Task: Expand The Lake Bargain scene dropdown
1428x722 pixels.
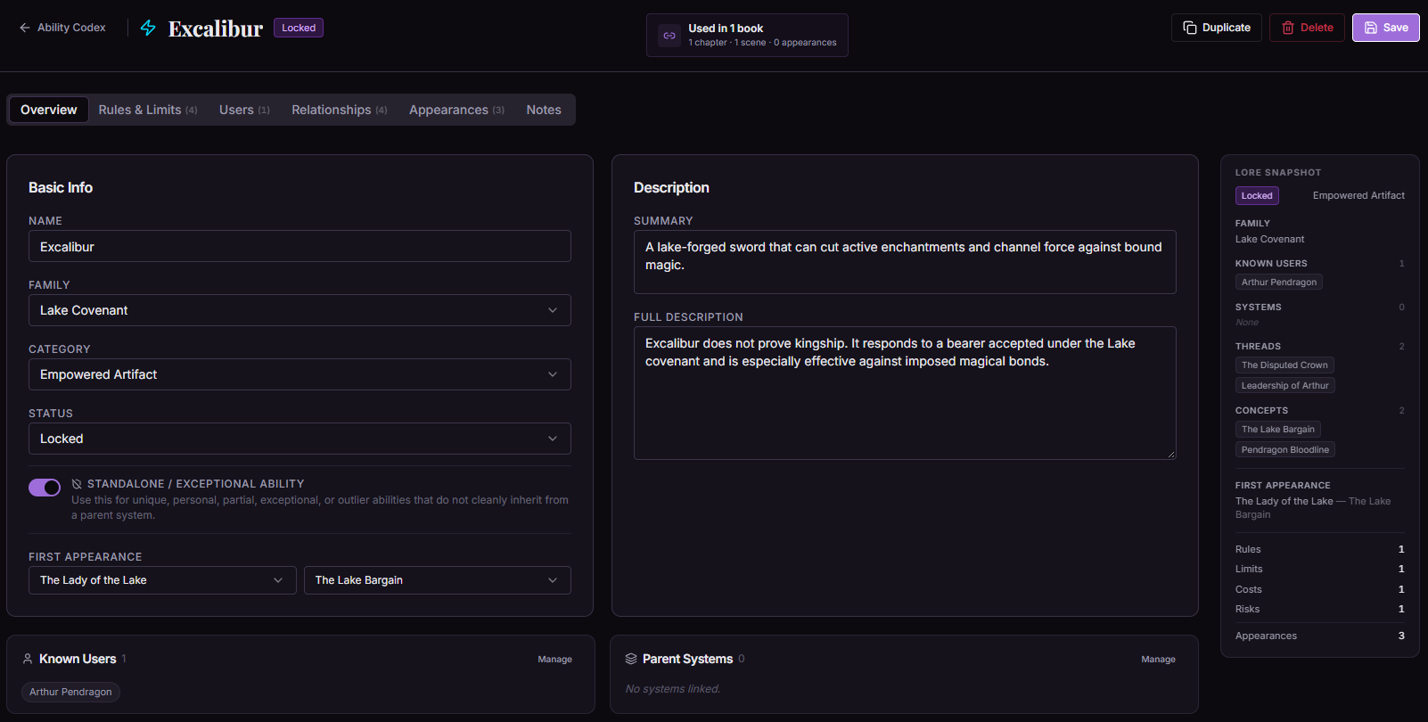Action: pos(438,580)
